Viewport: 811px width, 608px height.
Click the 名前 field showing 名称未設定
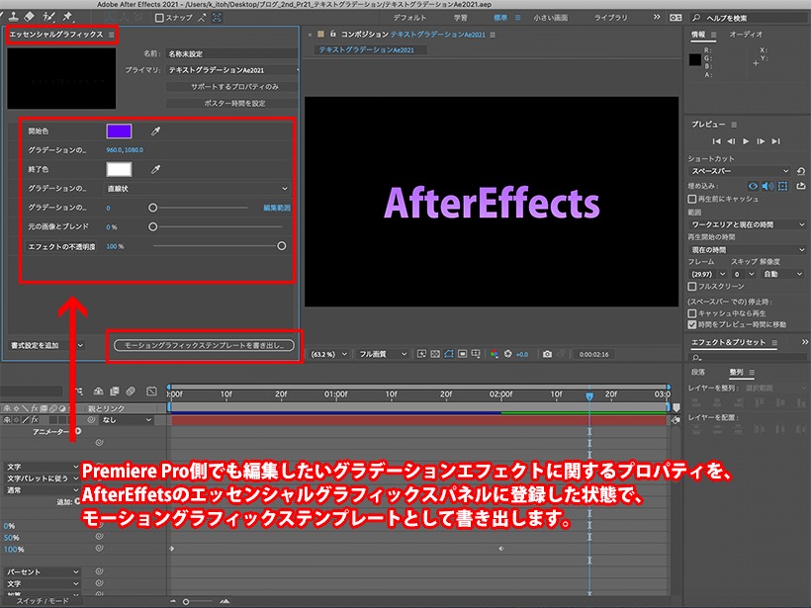[231, 53]
